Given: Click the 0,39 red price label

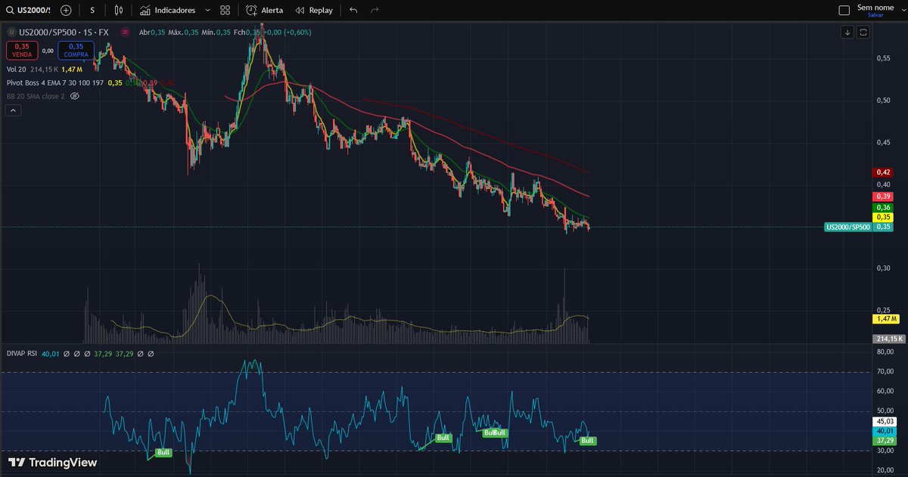Looking at the screenshot, I should pyautogui.click(x=882, y=197).
